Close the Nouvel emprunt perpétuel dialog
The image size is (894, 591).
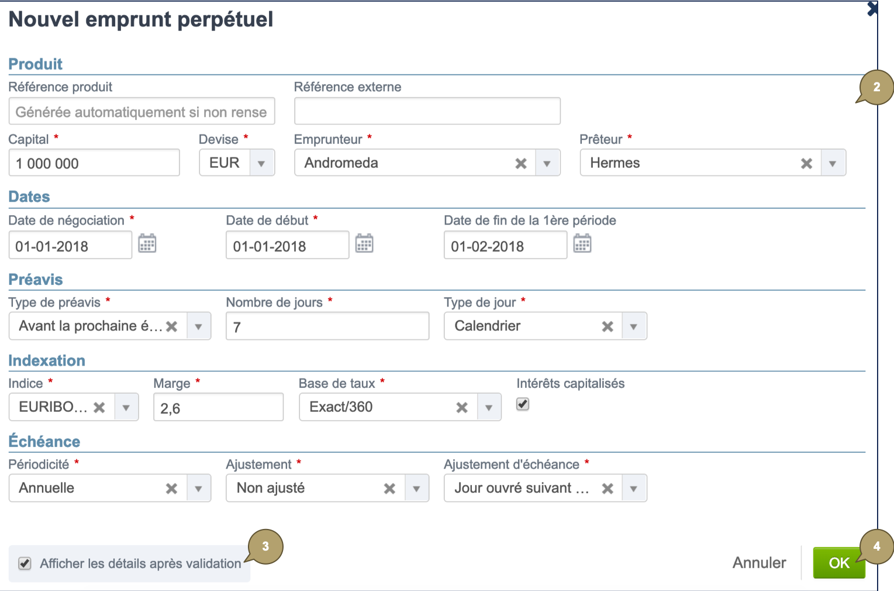coord(871,9)
